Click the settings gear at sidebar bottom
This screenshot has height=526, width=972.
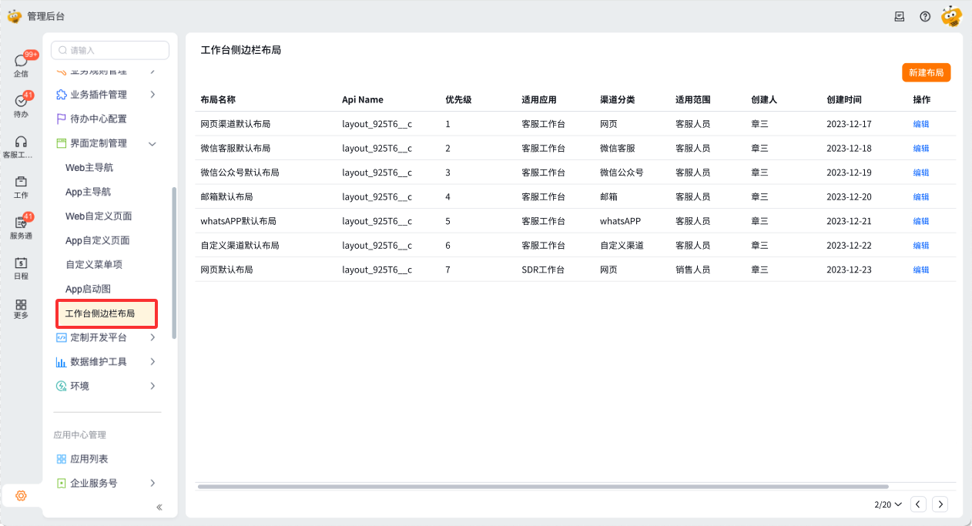click(21, 496)
